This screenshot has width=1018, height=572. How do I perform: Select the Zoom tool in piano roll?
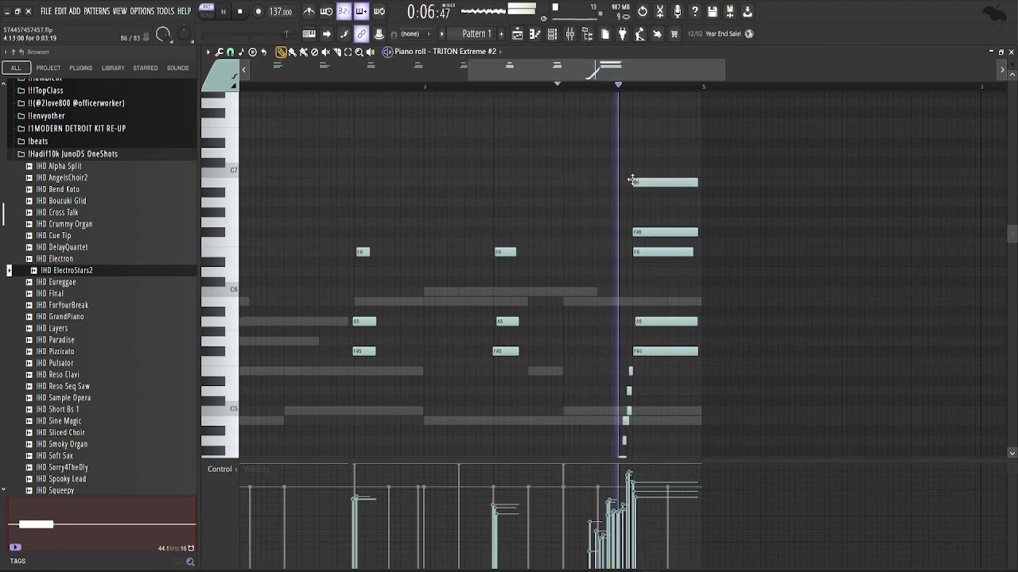click(359, 52)
